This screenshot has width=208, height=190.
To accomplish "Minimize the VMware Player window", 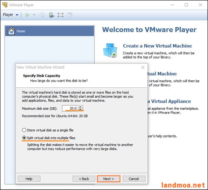I will [x=172, y=5].
